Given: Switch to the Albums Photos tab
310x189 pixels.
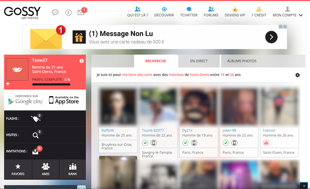Looking at the screenshot, I should pos(241,61).
